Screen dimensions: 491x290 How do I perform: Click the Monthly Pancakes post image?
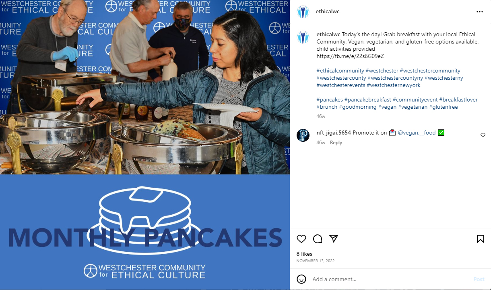point(145,145)
